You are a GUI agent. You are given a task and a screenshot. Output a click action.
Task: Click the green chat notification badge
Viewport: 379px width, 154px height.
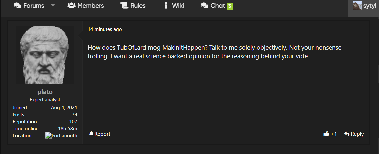coord(229,6)
